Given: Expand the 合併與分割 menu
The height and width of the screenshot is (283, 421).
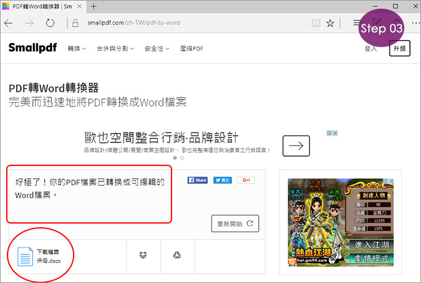Looking at the screenshot, I should pos(115,48).
